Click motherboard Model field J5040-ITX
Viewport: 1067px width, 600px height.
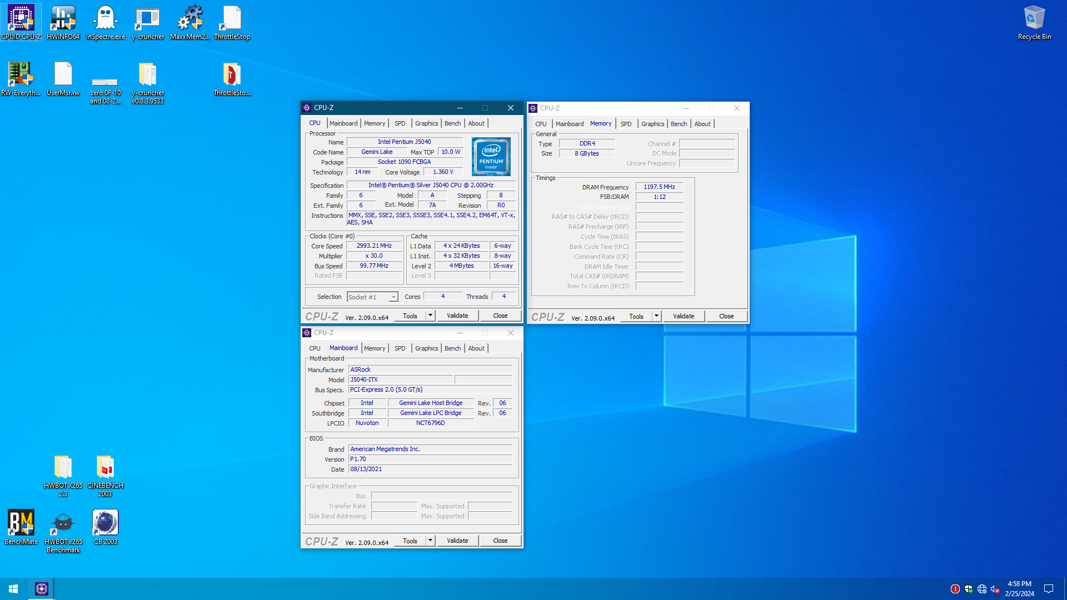401,379
